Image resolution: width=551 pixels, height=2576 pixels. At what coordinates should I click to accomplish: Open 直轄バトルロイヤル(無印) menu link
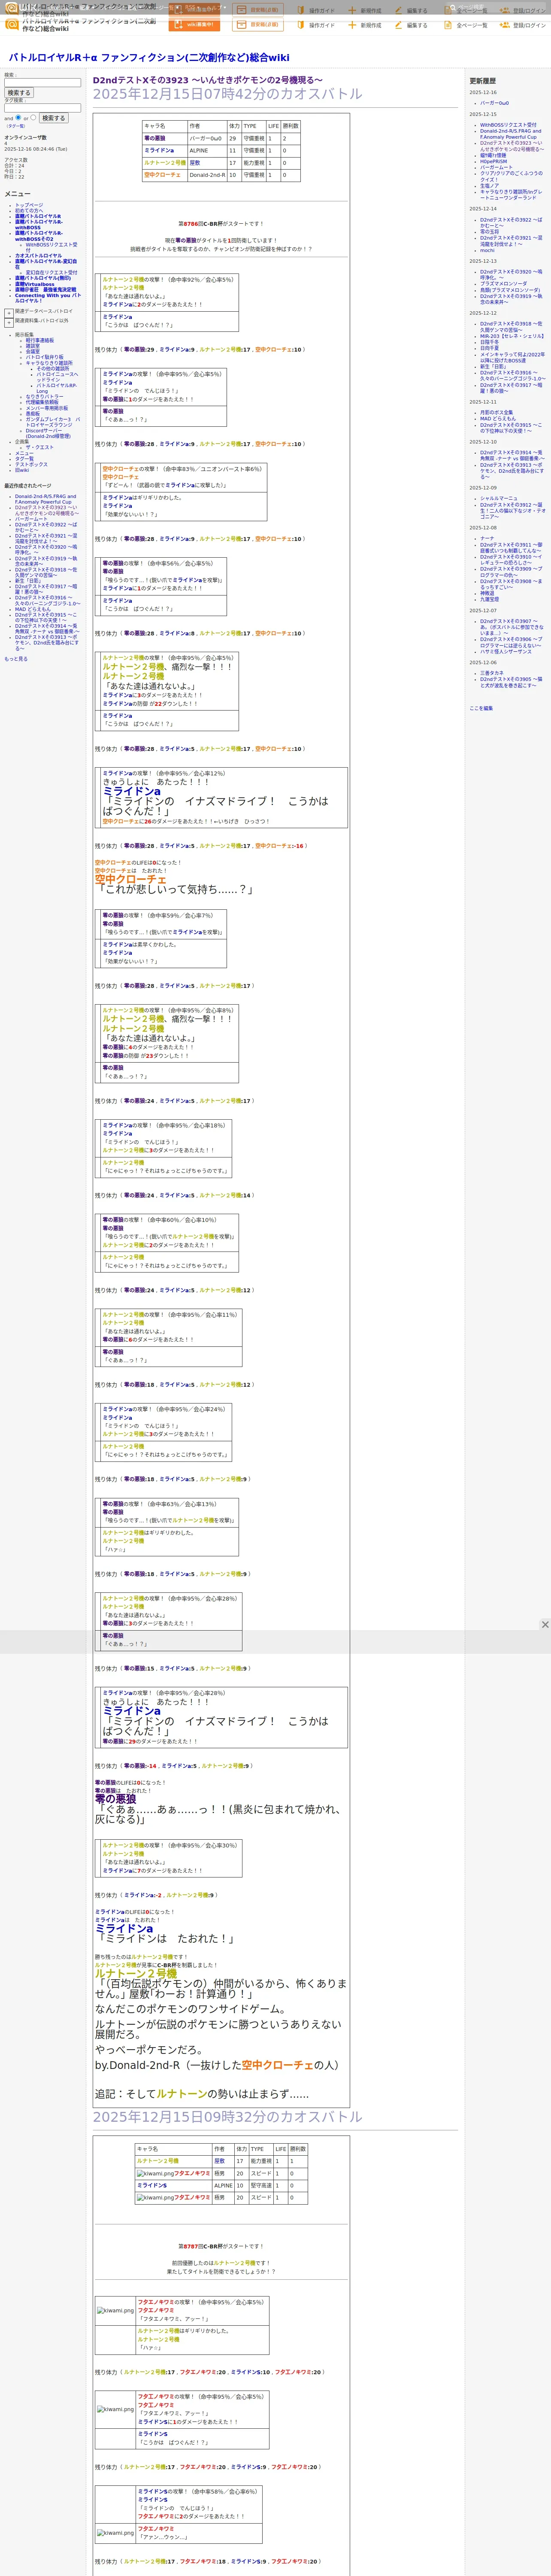click(x=43, y=278)
